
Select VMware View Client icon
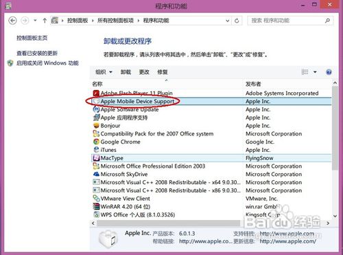click(96, 199)
